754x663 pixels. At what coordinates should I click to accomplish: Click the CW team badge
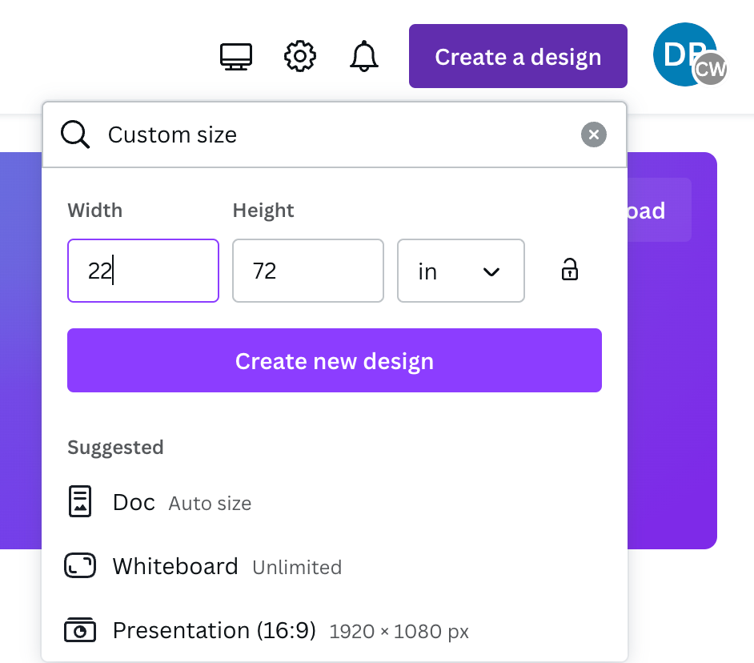pos(710,70)
